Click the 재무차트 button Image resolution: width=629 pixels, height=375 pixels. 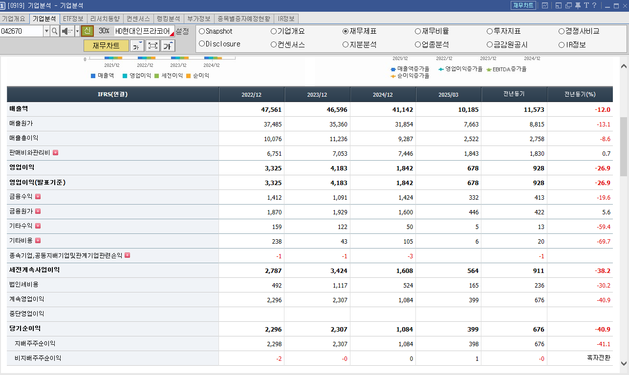pos(106,45)
